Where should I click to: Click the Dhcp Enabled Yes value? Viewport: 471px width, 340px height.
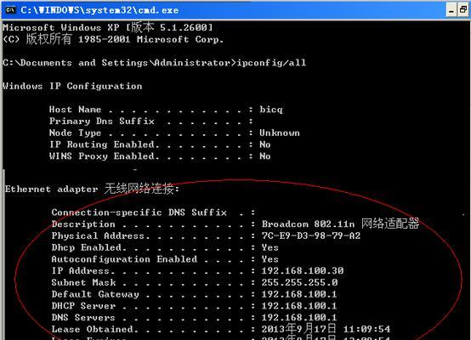pyautogui.click(x=270, y=247)
